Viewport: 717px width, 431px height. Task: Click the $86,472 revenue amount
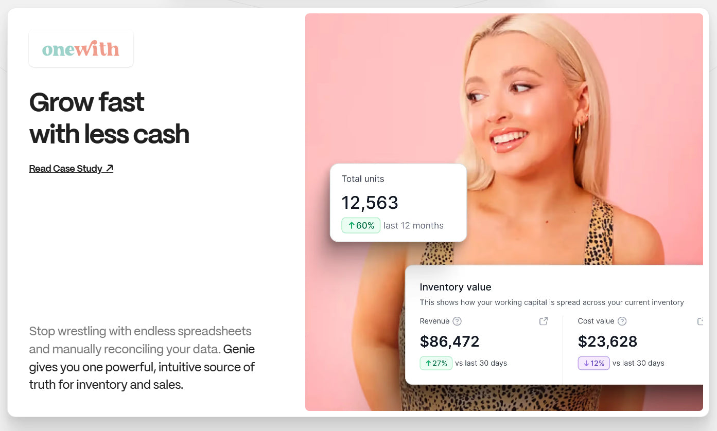click(x=450, y=342)
